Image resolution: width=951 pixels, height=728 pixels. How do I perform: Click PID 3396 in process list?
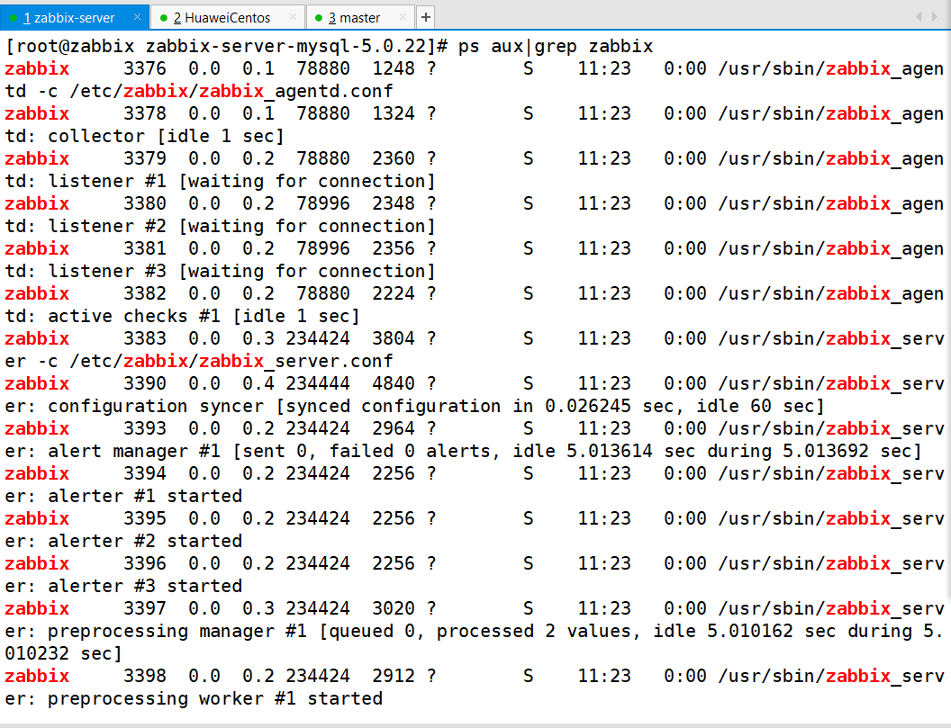[x=145, y=563]
